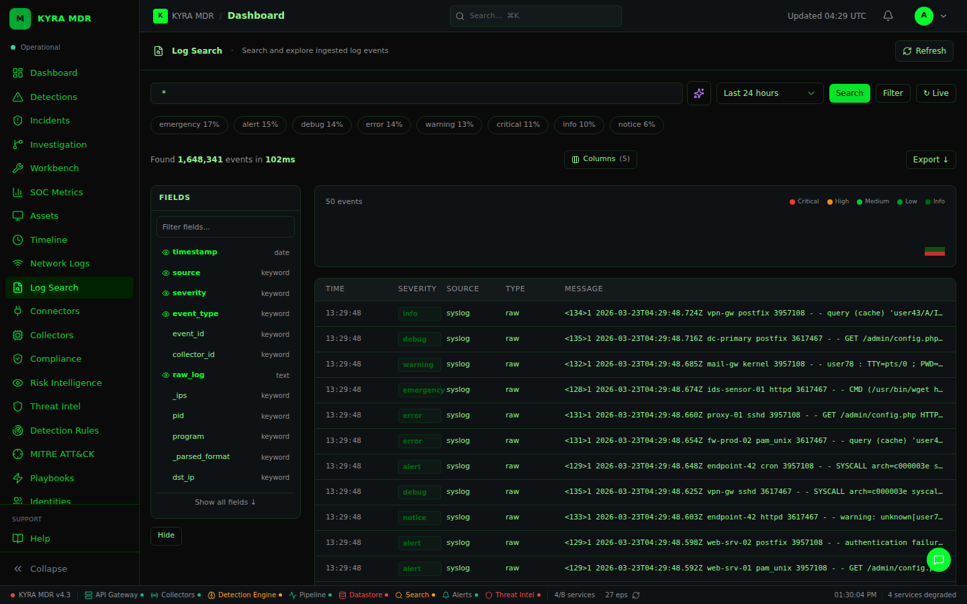Click the Critical legend color dot
This screenshot has height=604, width=967.
tap(792, 201)
